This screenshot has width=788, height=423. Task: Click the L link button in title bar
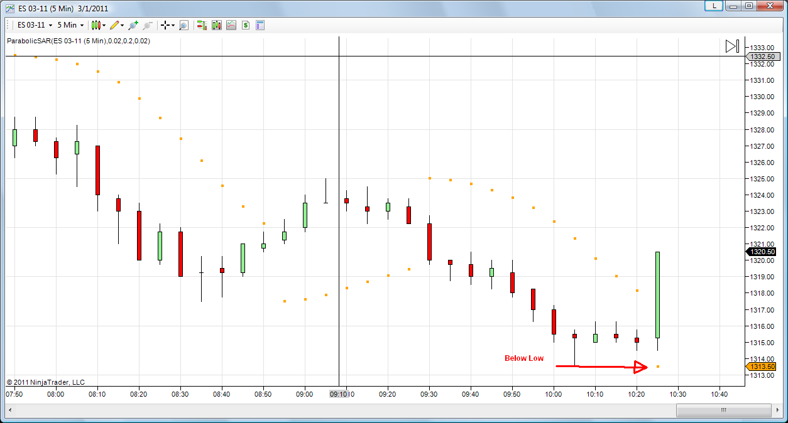click(x=713, y=6)
